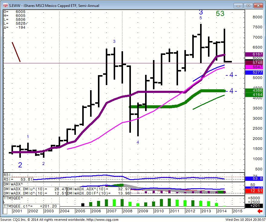Screen dimensions: 266x222
Task: Select the green 4164 price label
Action: tap(254, 95)
